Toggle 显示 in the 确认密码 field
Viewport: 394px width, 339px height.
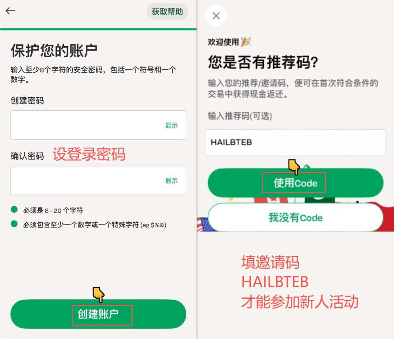[171, 181]
